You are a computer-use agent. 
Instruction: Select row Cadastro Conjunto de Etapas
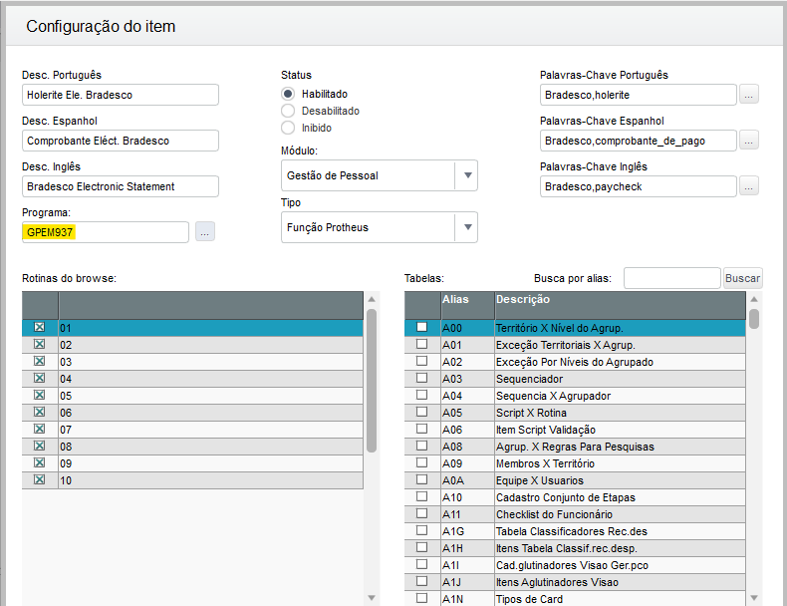point(575,497)
